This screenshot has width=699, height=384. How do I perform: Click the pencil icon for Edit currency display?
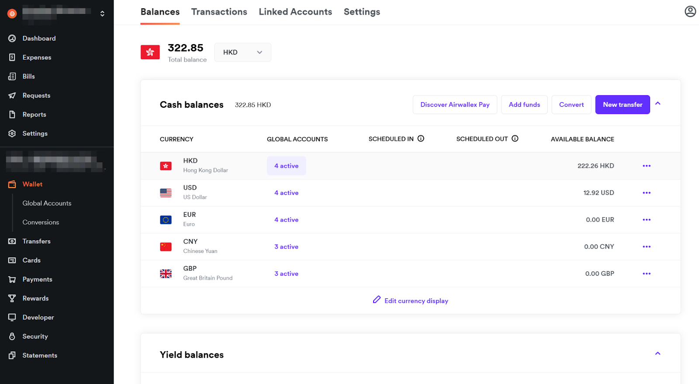click(x=377, y=300)
